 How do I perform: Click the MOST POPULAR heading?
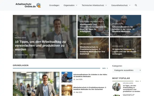[x=121, y=78]
